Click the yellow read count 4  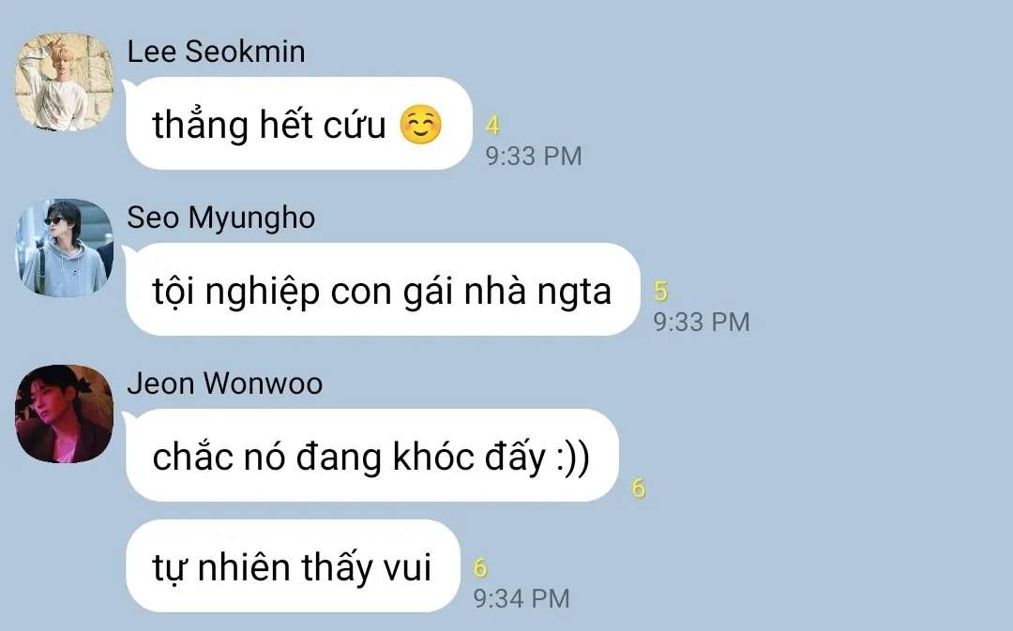click(x=492, y=126)
